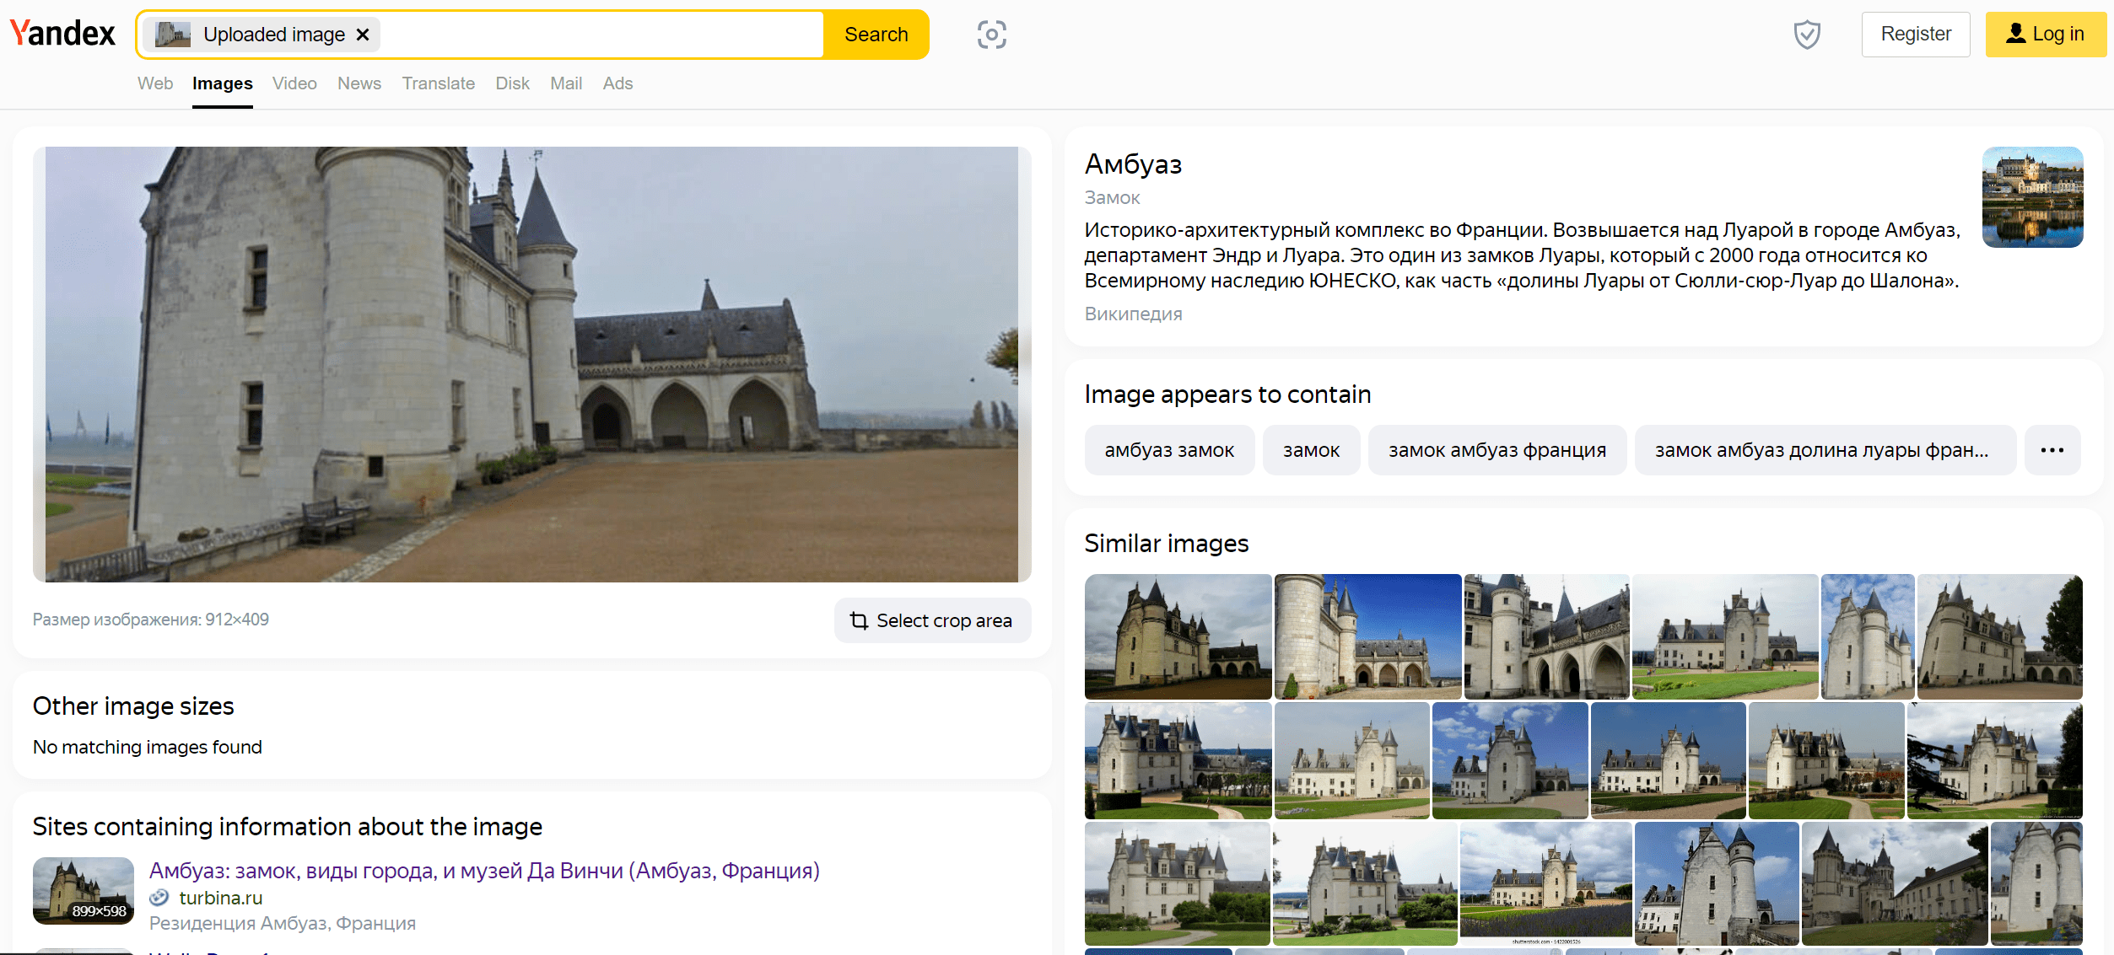Viewport: 2114px width, 955px height.
Task: Click 'No matching images found' text
Action: [x=148, y=747]
